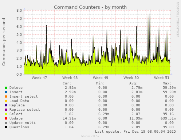
Task: Click Update's max value 639.51m
Action: pos(168,118)
